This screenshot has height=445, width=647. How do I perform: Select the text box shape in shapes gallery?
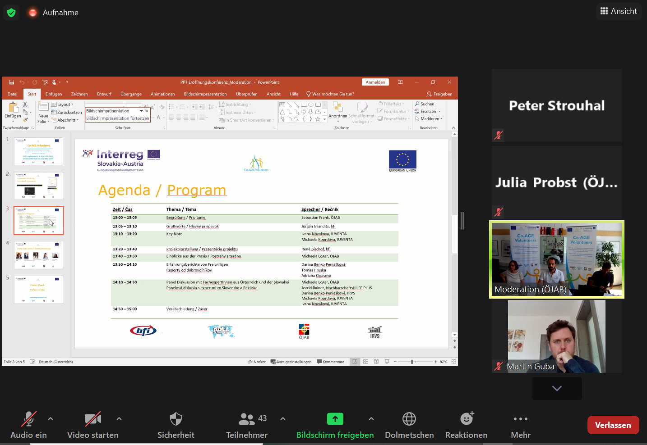click(x=282, y=104)
